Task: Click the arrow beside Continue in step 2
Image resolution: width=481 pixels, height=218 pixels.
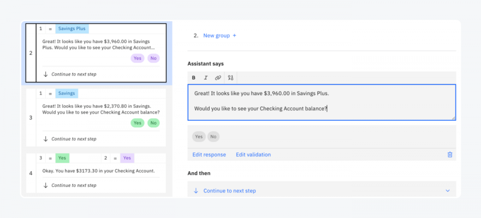Action: [46, 74]
